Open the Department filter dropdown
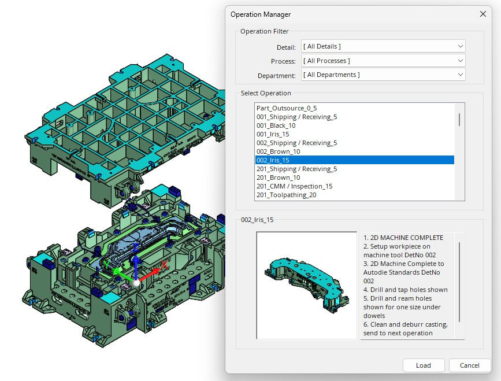The width and height of the screenshot is (501, 381). pos(383,75)
